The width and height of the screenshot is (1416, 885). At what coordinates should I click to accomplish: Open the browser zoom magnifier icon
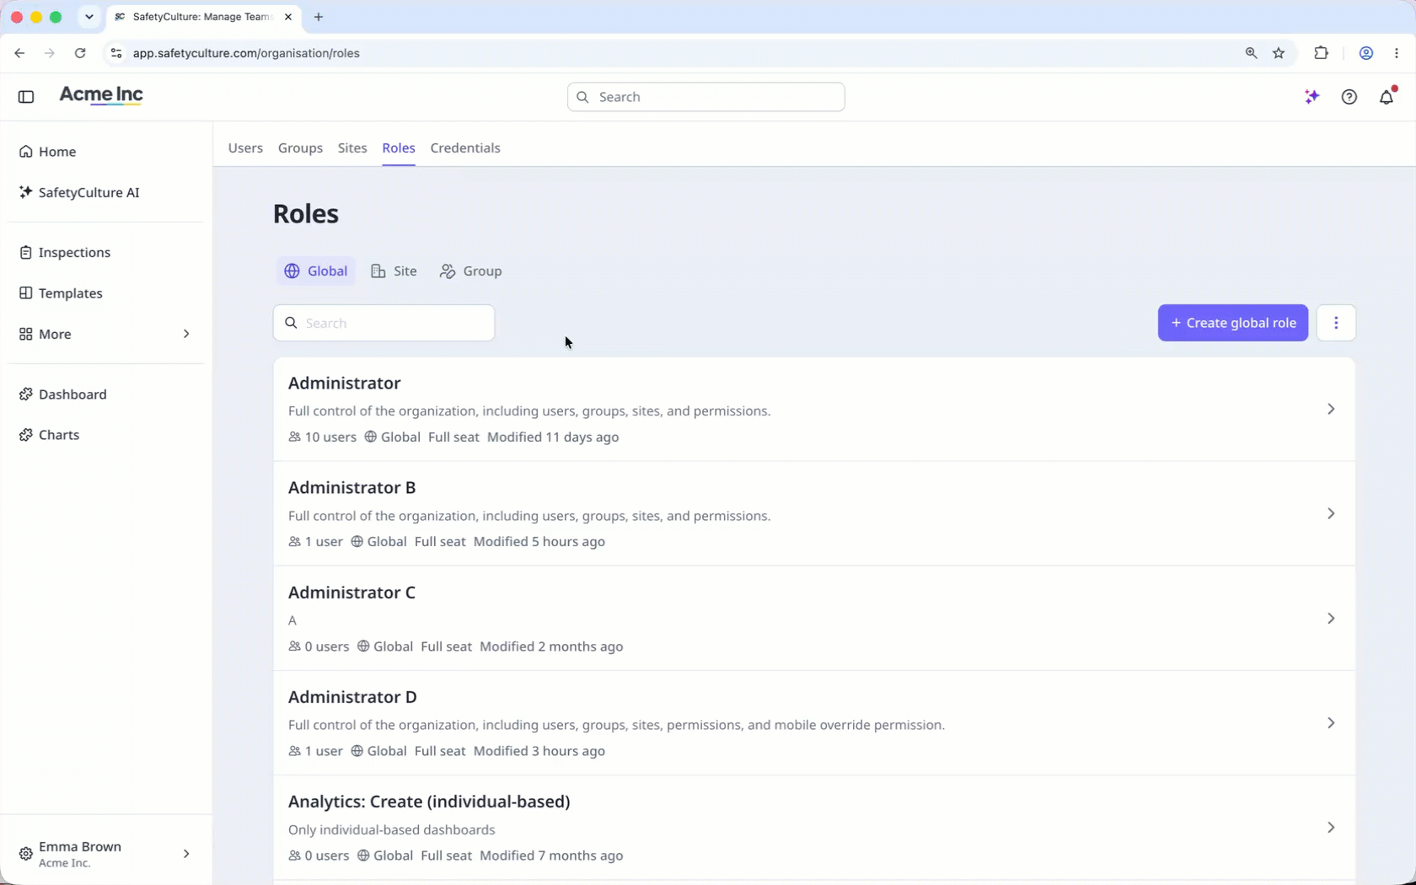click(x=1251, y=53)
